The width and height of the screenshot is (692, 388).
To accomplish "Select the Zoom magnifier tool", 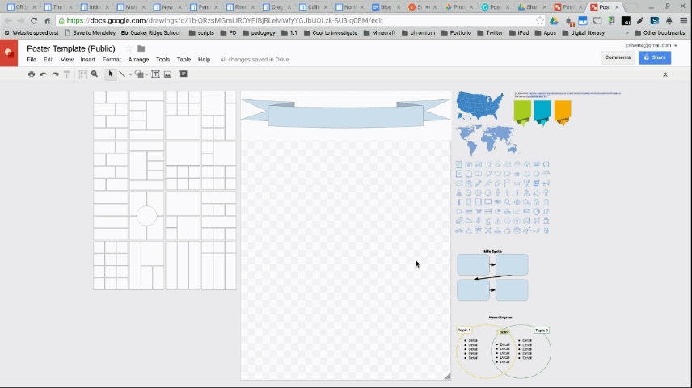I will pos(95,74).
